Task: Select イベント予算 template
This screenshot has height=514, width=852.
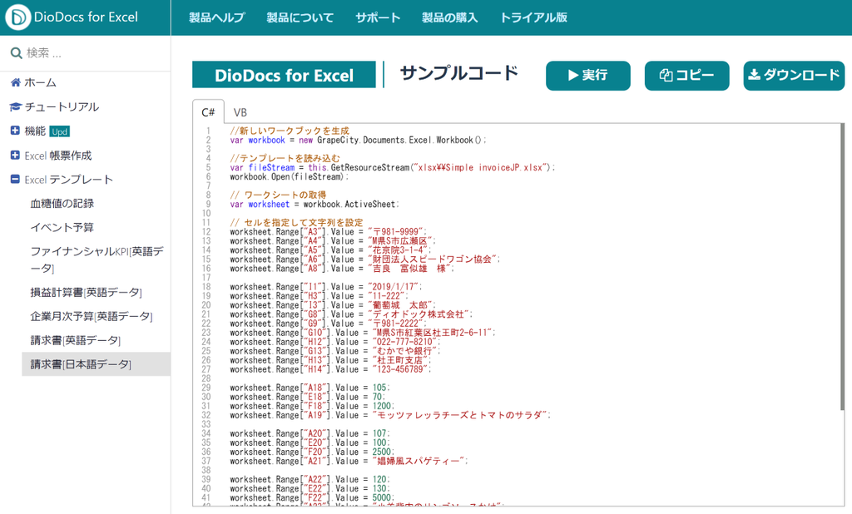Action: pyautogui.click(x=62, y=227)
